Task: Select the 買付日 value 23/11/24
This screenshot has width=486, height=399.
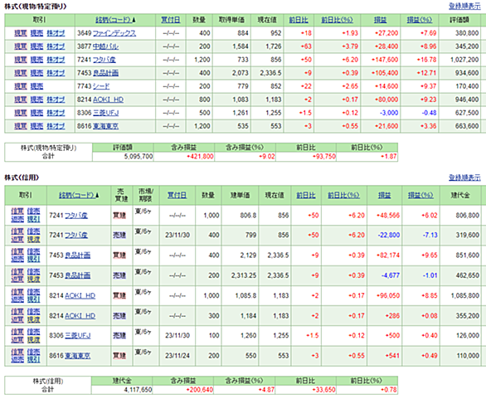Action: [x=177, y=356]
